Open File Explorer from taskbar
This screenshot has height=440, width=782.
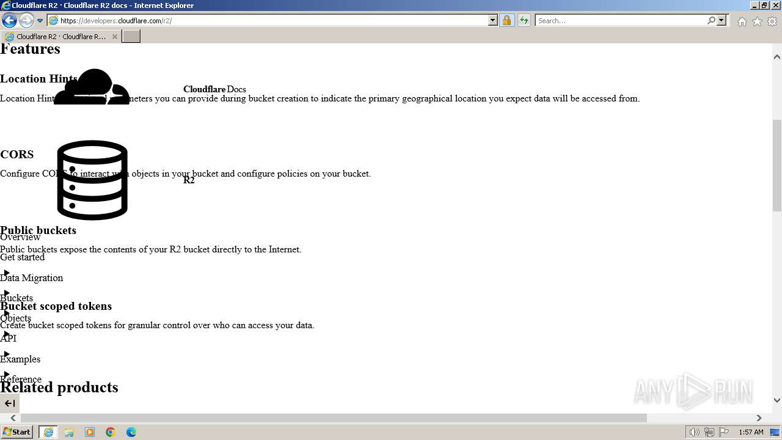coord(69,432)
